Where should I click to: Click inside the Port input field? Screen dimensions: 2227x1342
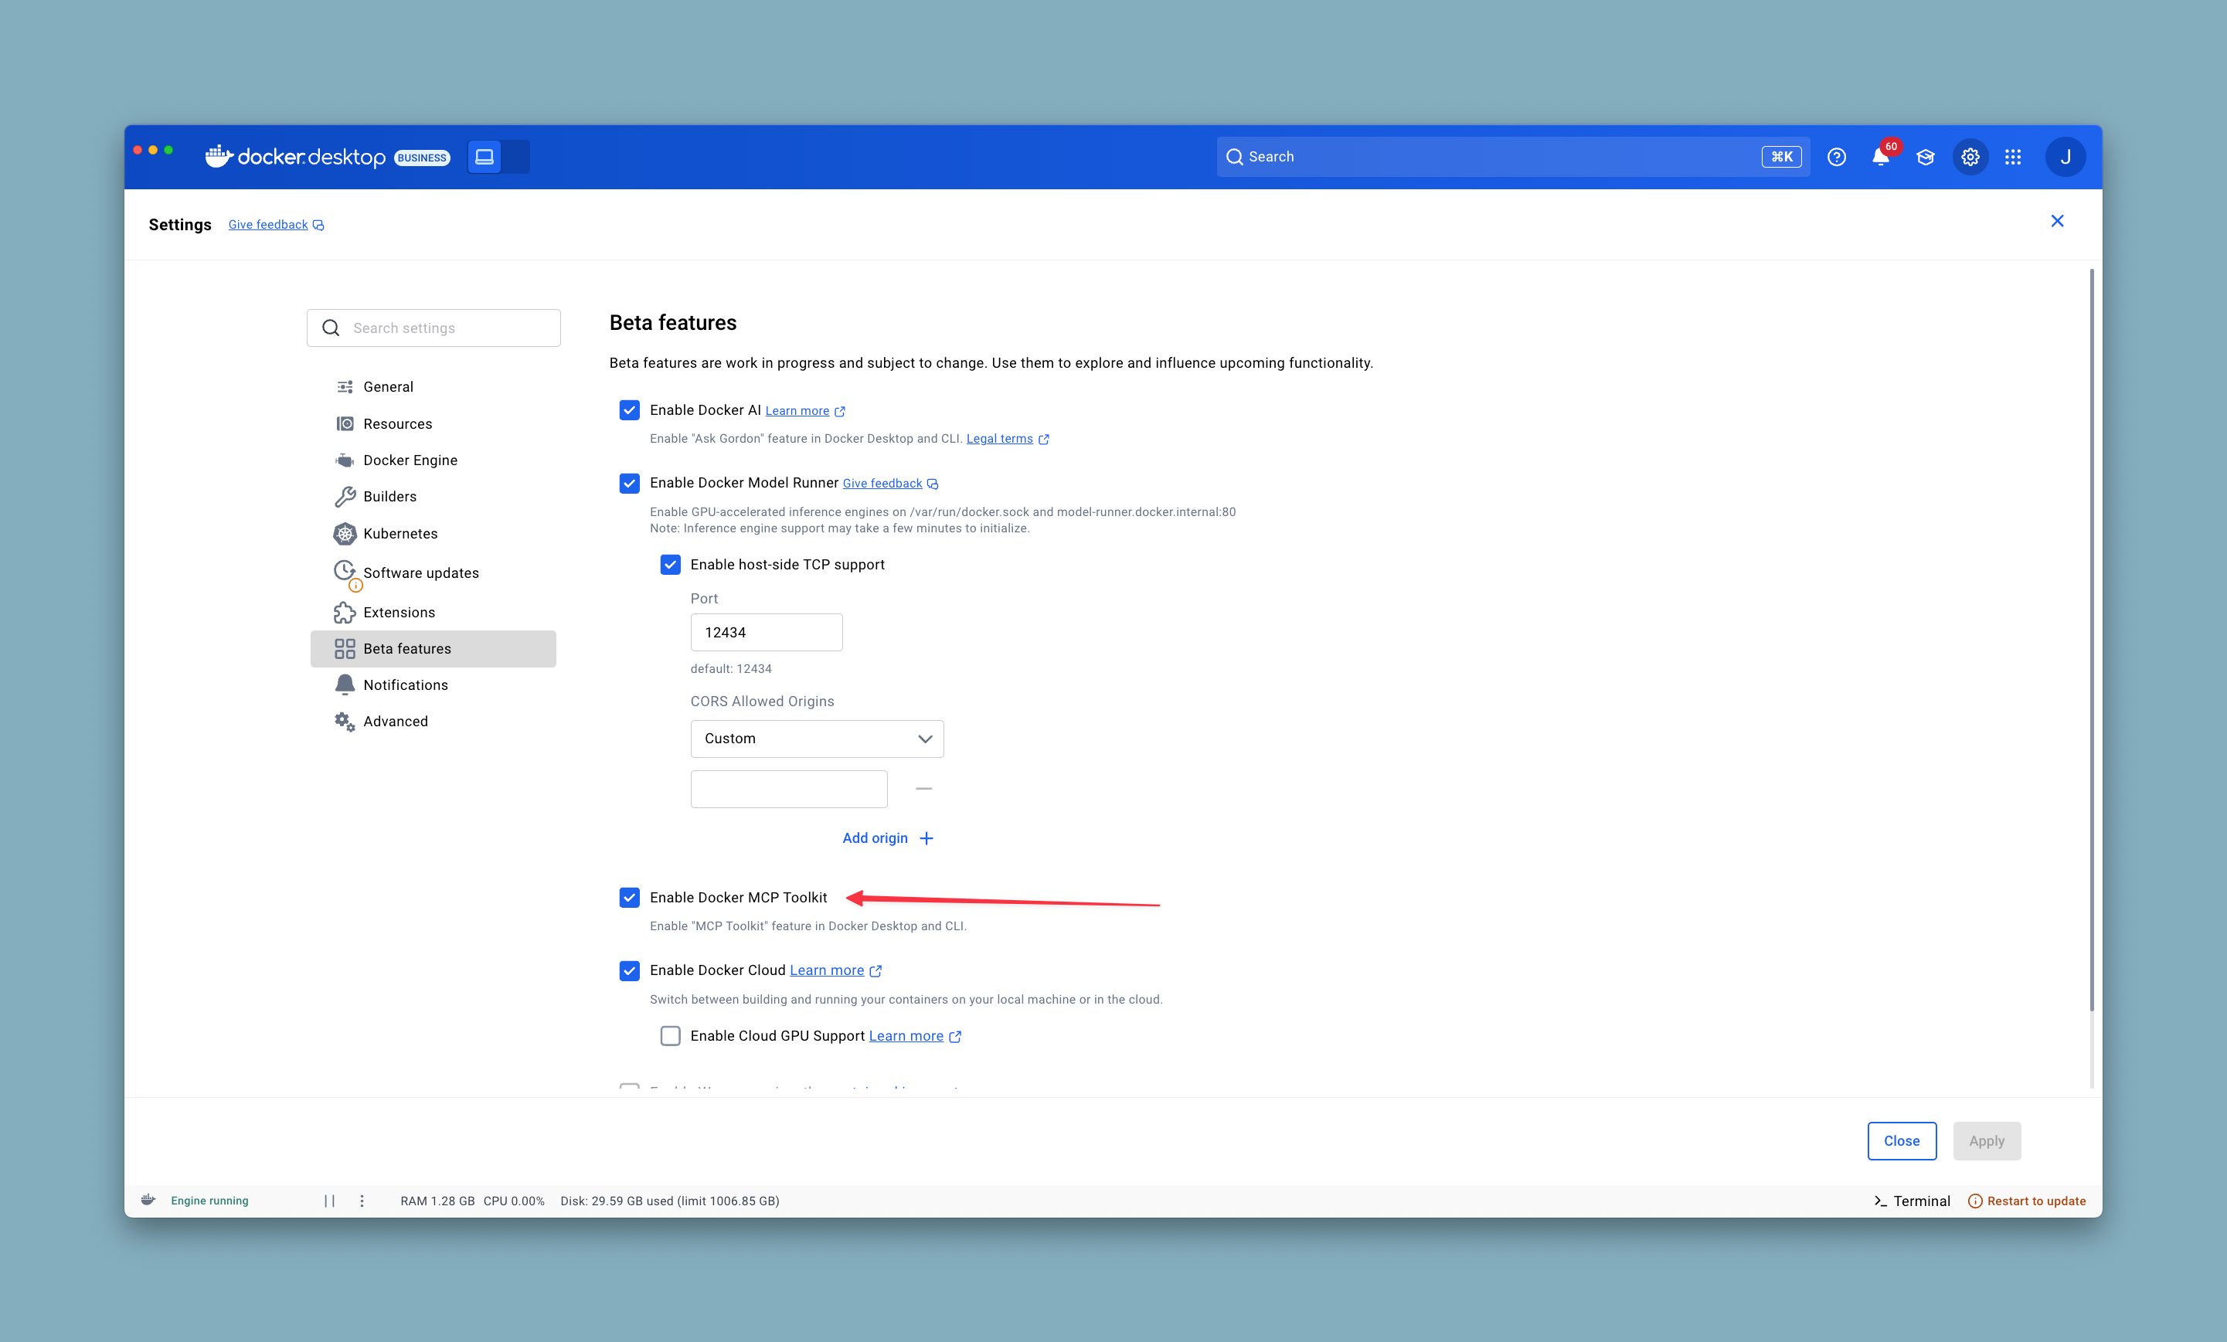pyautogui.click(x=766, y=632)
